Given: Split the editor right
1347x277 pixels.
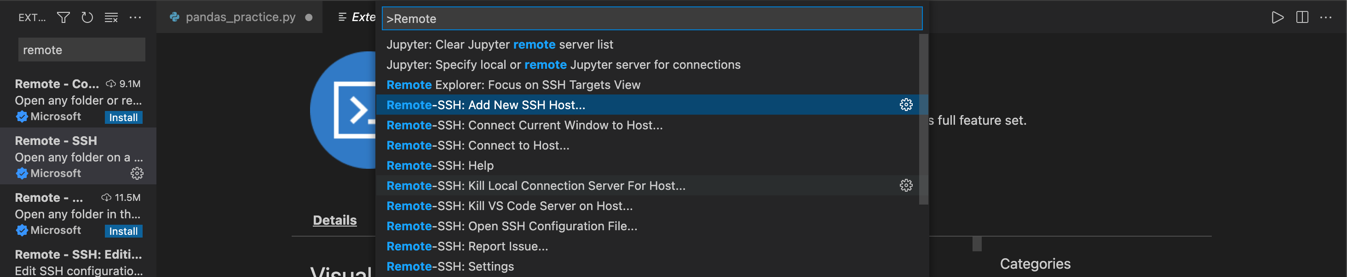Looking at the screenshot, I should 1302,18.
